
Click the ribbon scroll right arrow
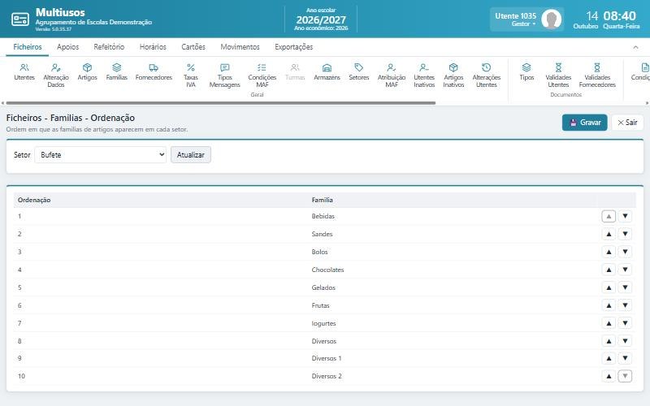(x=647, y=103)
